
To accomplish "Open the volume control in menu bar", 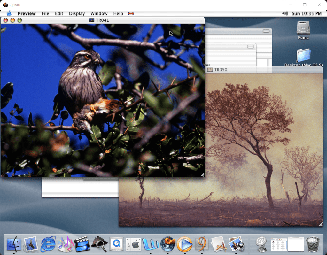I will pos(285,13).
